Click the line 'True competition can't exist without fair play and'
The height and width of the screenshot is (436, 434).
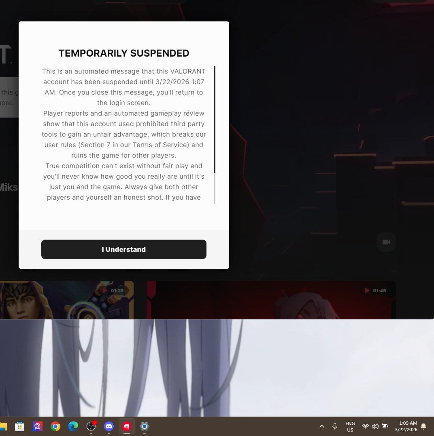coord(123,166)
